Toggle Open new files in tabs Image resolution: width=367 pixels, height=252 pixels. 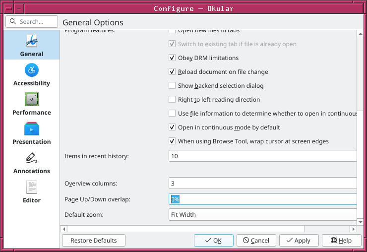tap(172, 31)
